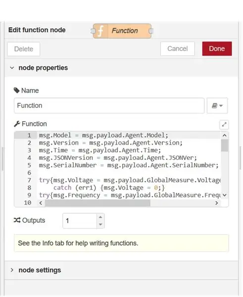243x297 pixels.
Task: Click the horizontal scroll left arrow
Action: (x=41, y=203)
